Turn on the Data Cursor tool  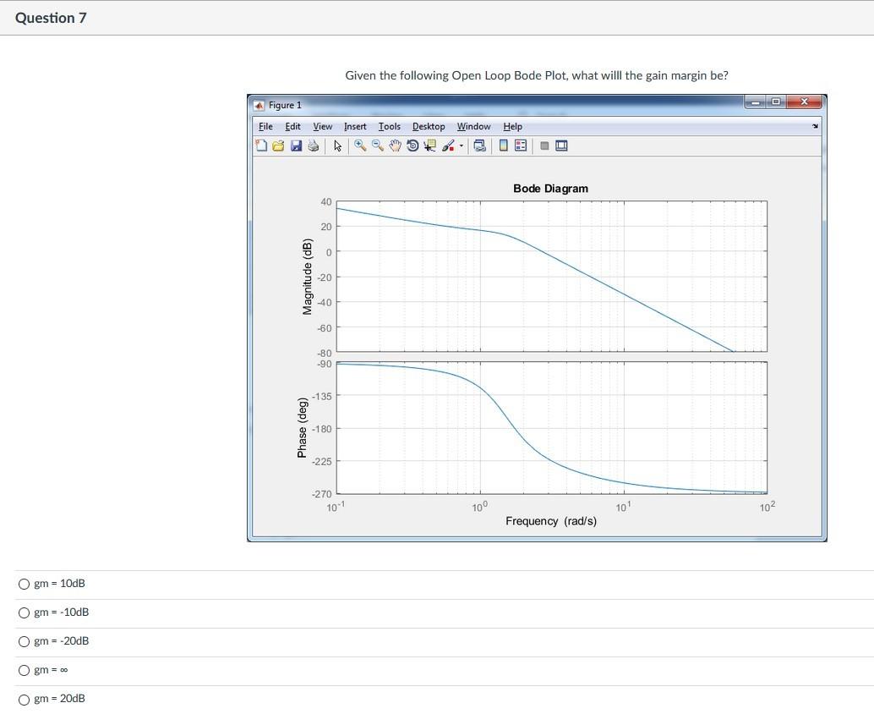point(428,146)
